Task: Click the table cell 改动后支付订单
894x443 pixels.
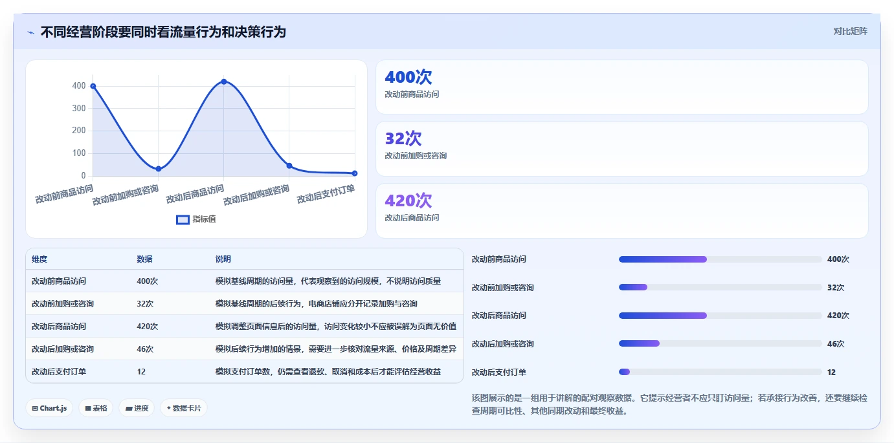Action: (59, 372)
